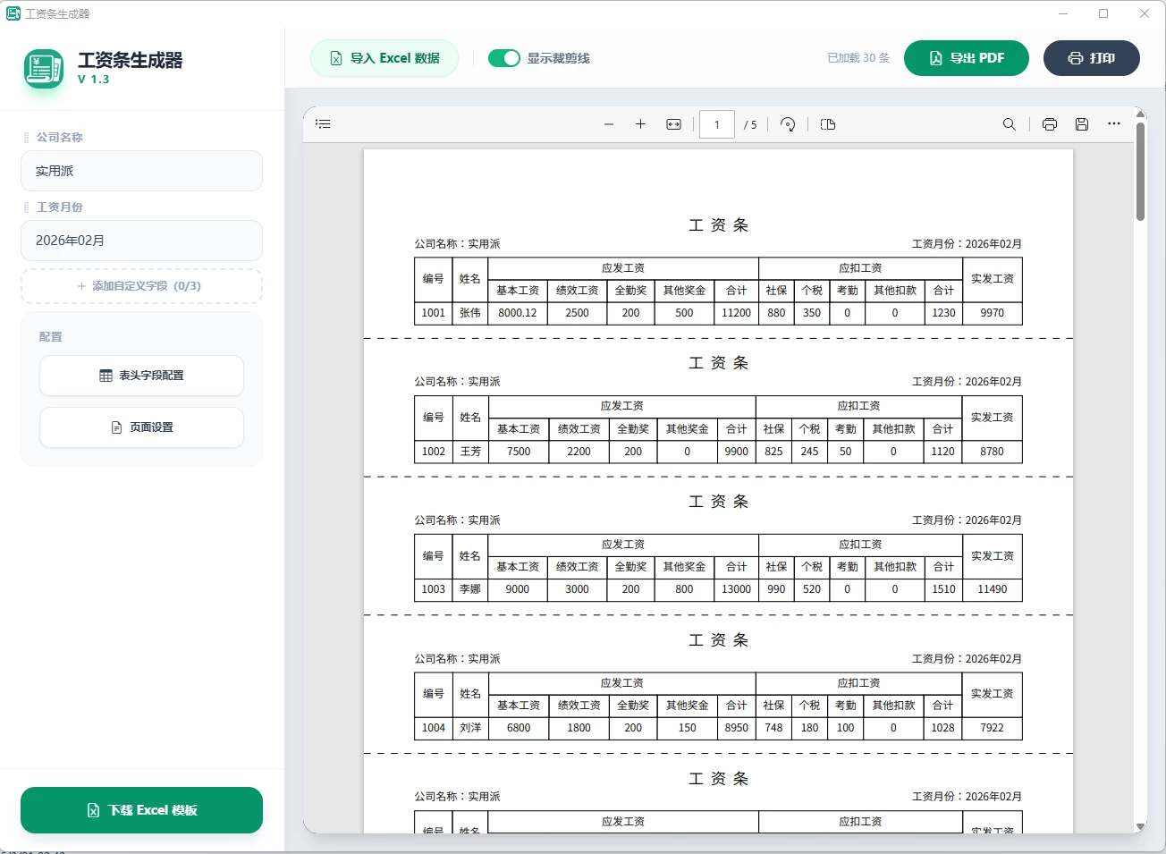This screenshot has width=1166, height=854.
Task: Open search in the PDF preview
Action: coord(1010,124)
